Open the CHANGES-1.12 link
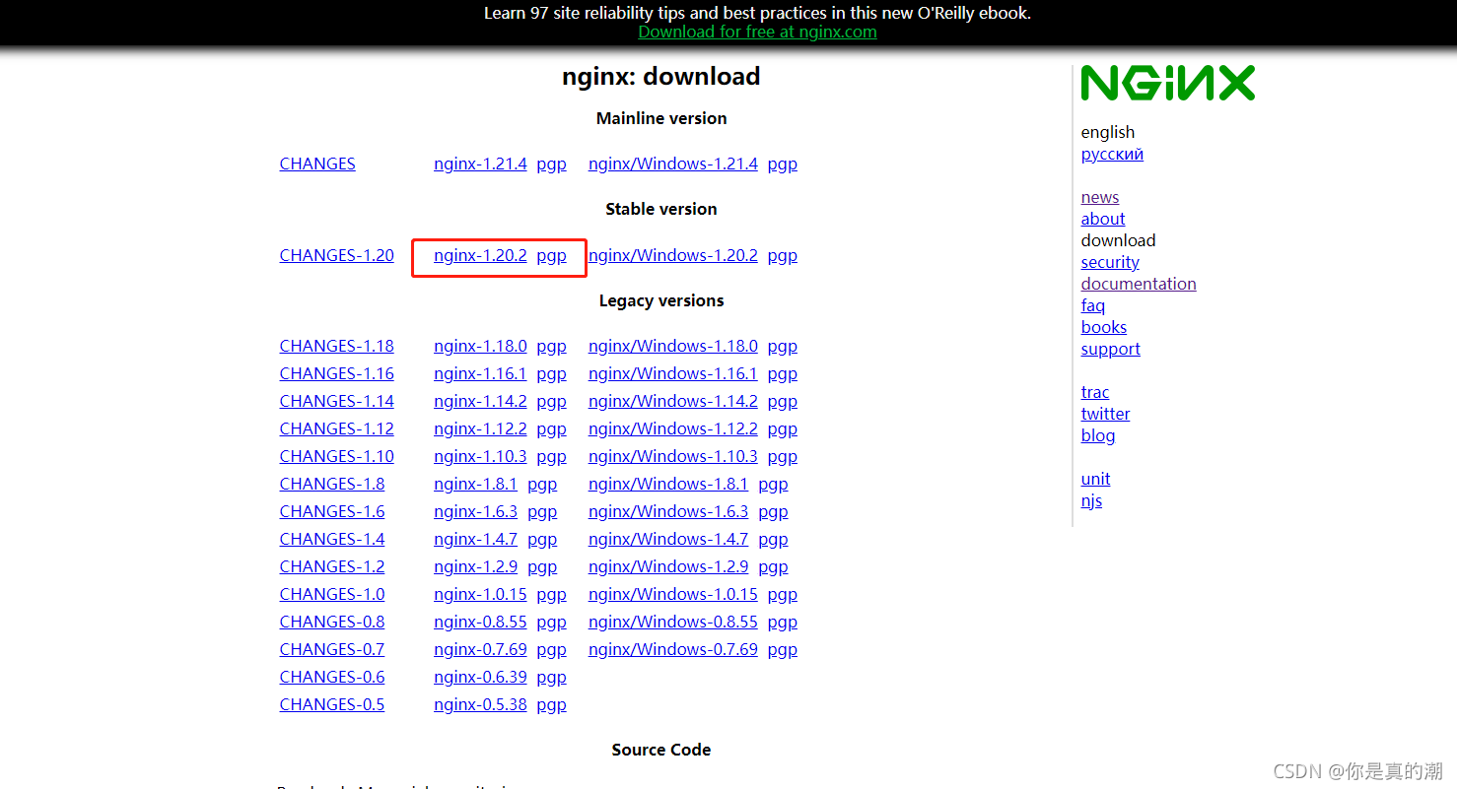Viewport: 1457px width, 789px height. (336, 428)
